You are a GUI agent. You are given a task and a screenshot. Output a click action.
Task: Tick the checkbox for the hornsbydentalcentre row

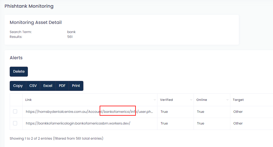click(x=15, y=111)
